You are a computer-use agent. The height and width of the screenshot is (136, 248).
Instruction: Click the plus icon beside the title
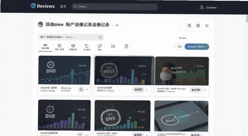117,25
